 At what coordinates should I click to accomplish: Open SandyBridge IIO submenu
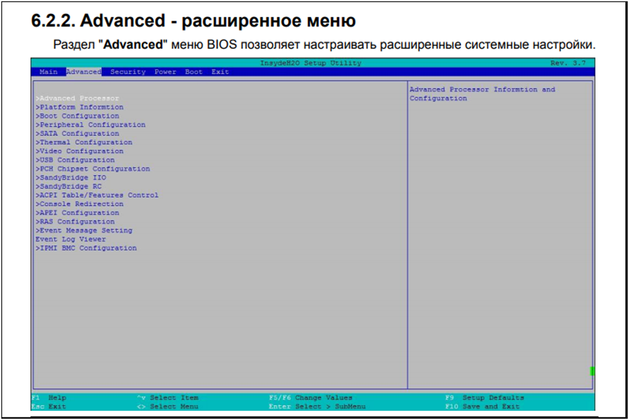tap(71, 178)
